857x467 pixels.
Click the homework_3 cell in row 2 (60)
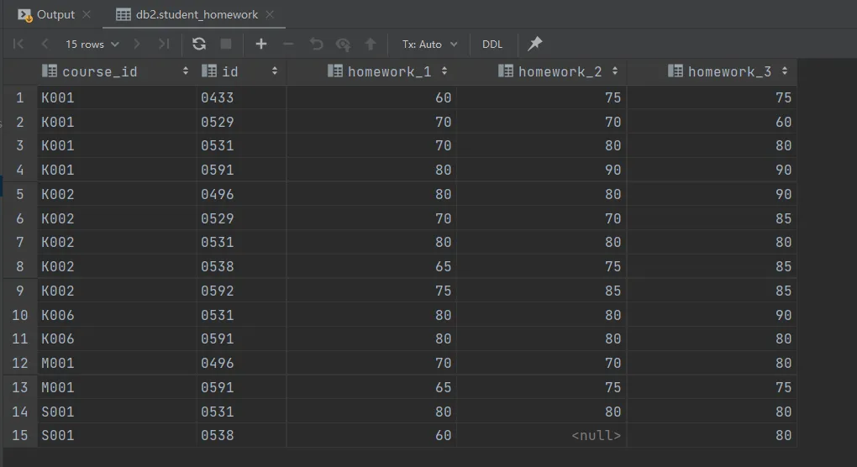tap(712, 122)
